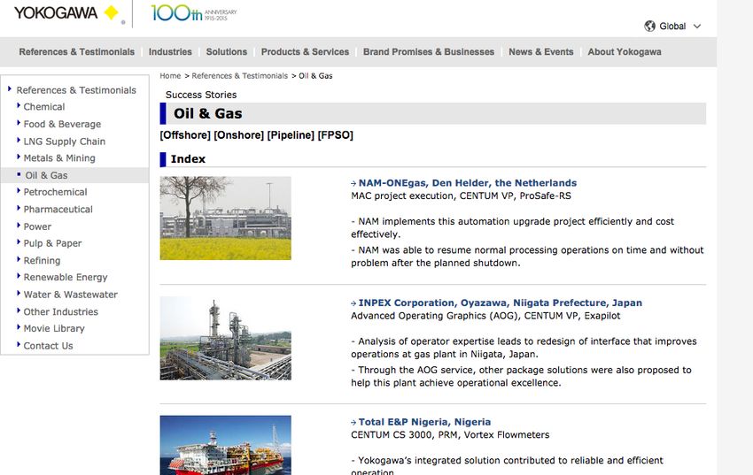The image size is (753, 475).
Task: Open Total E&P Nigeria story link
Action: click(x=424, y=422)
